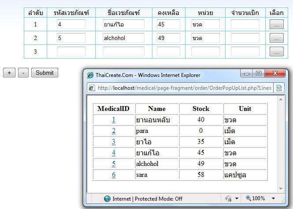Viewport: 293px width, 209px height.
Task: Click MedicalID link 4 for ยาแก้ไอ
Action: pos(114,153)
